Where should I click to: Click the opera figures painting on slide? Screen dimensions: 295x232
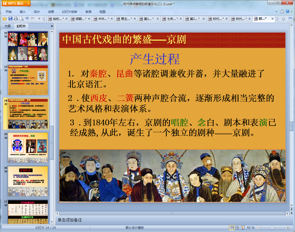(172, 176)
